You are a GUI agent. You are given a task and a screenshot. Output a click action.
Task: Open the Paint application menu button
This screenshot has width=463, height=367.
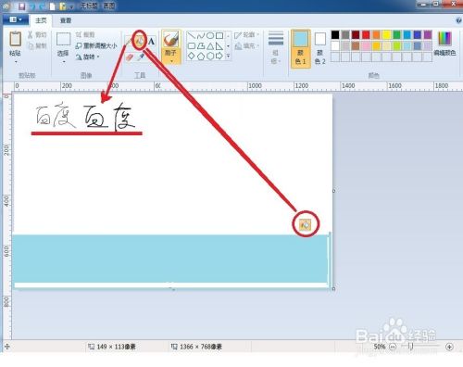point(15,19)
